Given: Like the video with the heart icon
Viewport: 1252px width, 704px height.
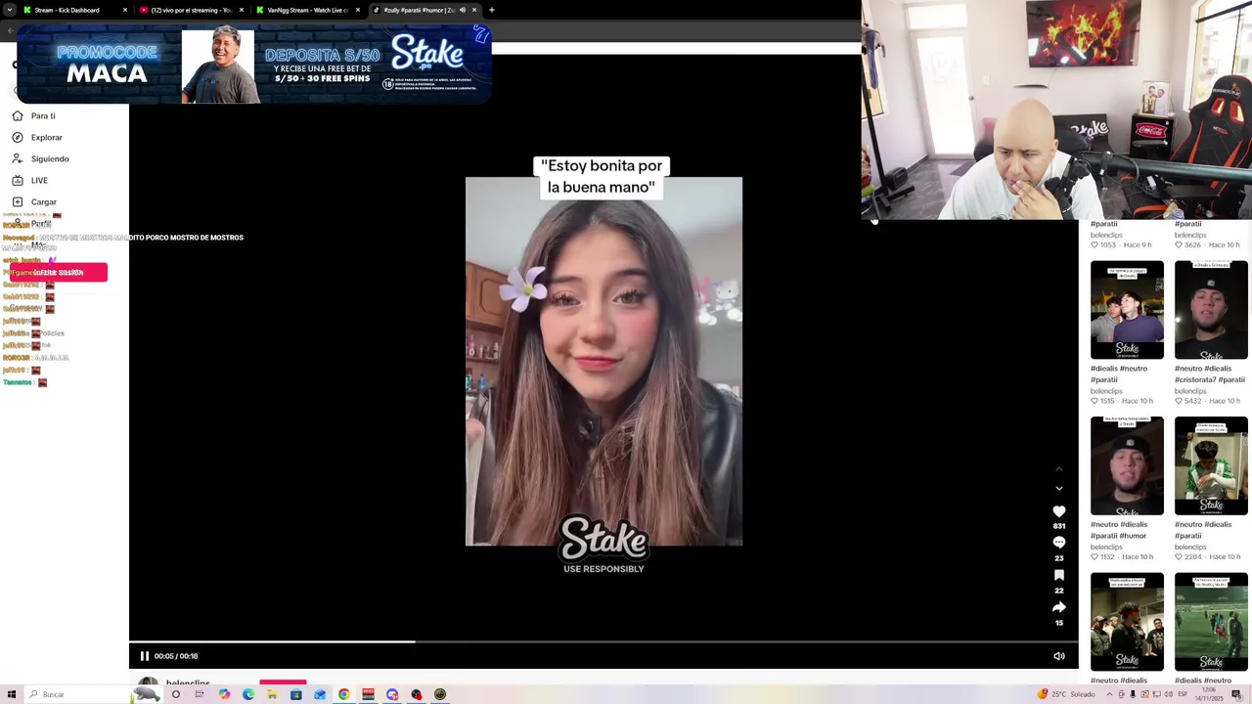Looking at the screenshot, I should click(1058, 511).
